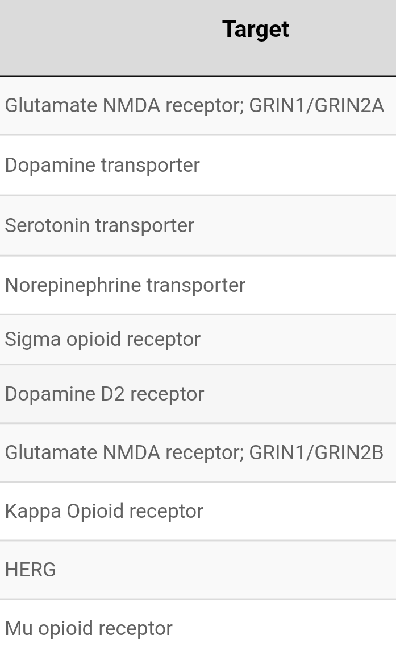The image size is (396, 651).
Task: Click the GRIN1/GRIN2A text in first row
Action: [x=316, y=105]
